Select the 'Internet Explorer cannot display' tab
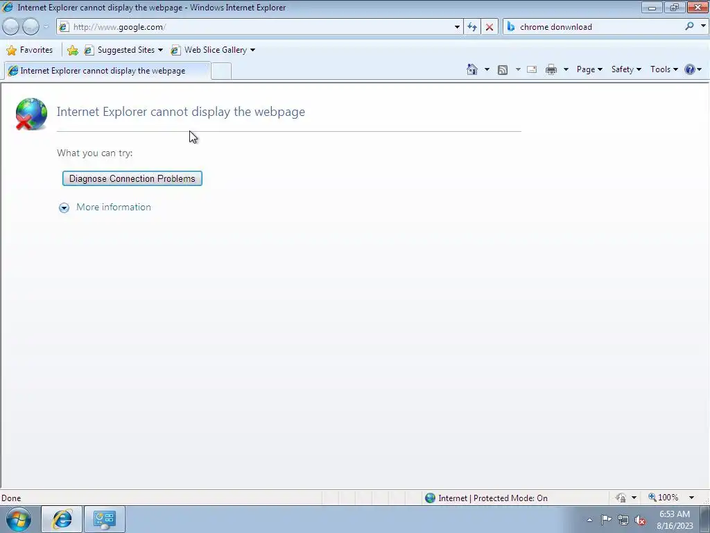This screenshot has height=533, width=710. (107, 71)
